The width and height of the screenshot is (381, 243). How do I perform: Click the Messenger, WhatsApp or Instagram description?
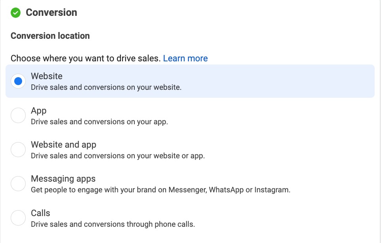tap(160, 190)
